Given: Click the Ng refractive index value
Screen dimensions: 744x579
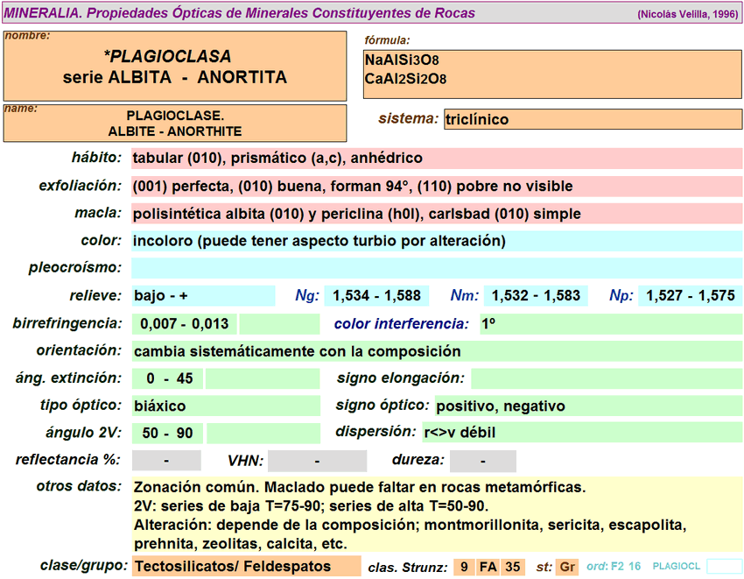Looking at the screenshot, I should point(376,296).
